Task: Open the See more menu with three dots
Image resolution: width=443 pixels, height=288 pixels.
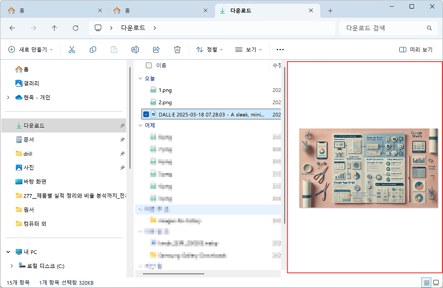Action: coord(280,49)
